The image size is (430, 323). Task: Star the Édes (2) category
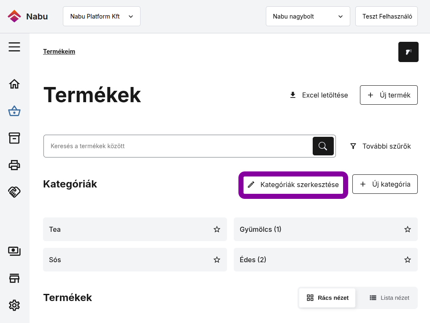pyautogui.click(x=408, y=260)
